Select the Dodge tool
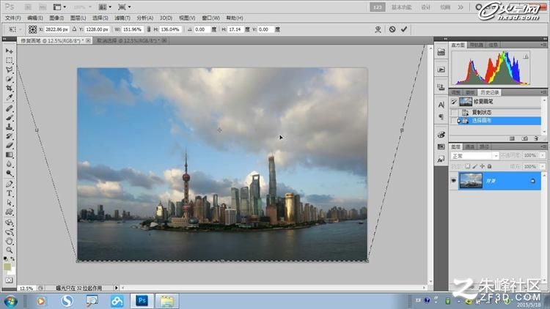 coord(9,173)
